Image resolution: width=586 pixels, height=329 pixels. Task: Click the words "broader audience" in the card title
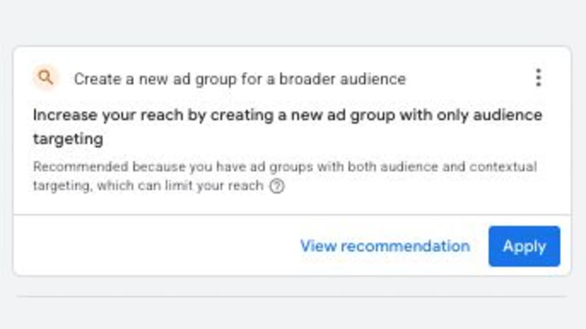coord(342,79)
